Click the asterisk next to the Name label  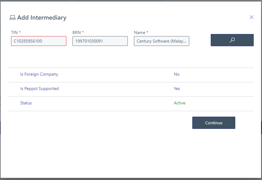(148, 32)
